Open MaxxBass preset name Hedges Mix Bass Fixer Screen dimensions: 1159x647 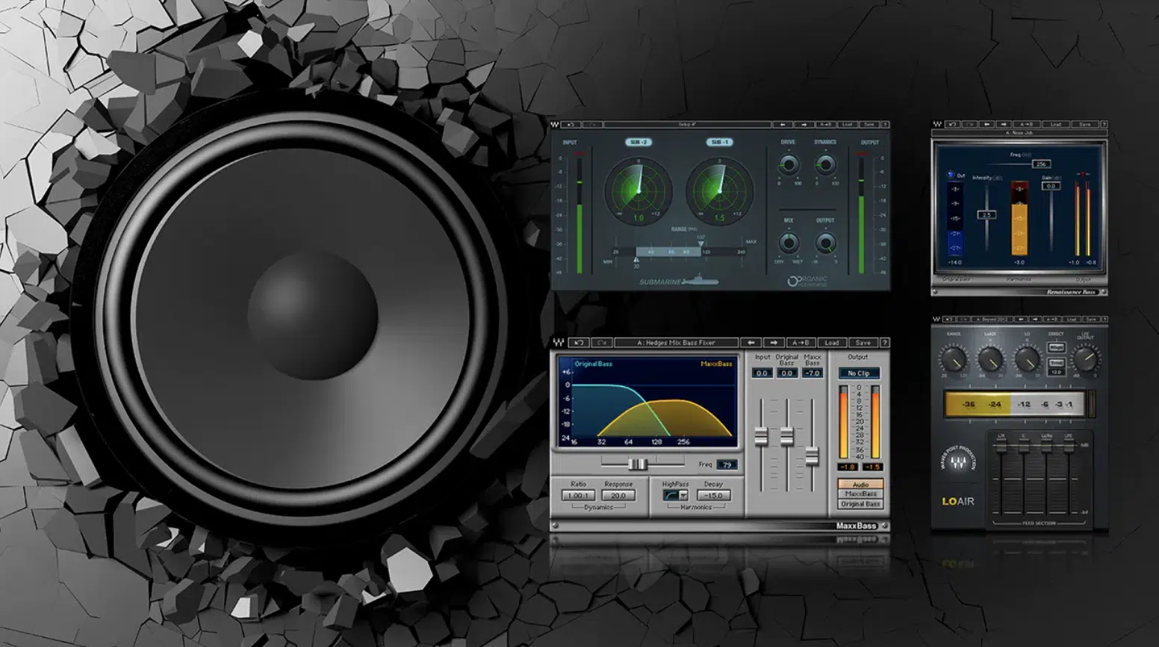click(x=676, y=343)
